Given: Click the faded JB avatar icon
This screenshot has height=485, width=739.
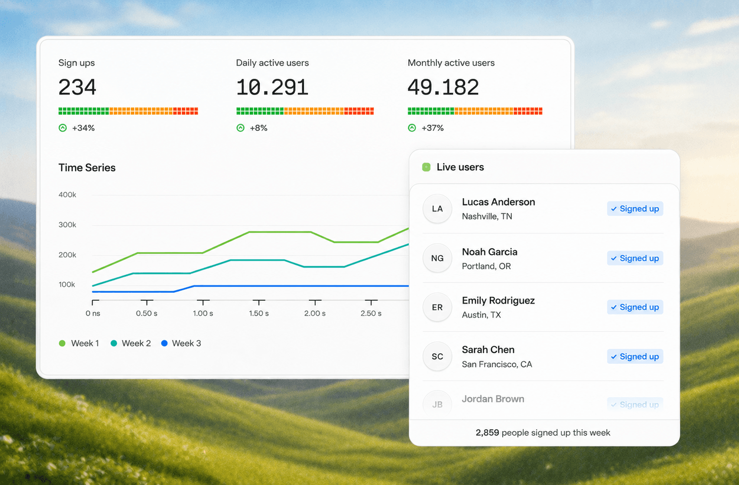Looking at the screenshot, I should pos(437,404).
